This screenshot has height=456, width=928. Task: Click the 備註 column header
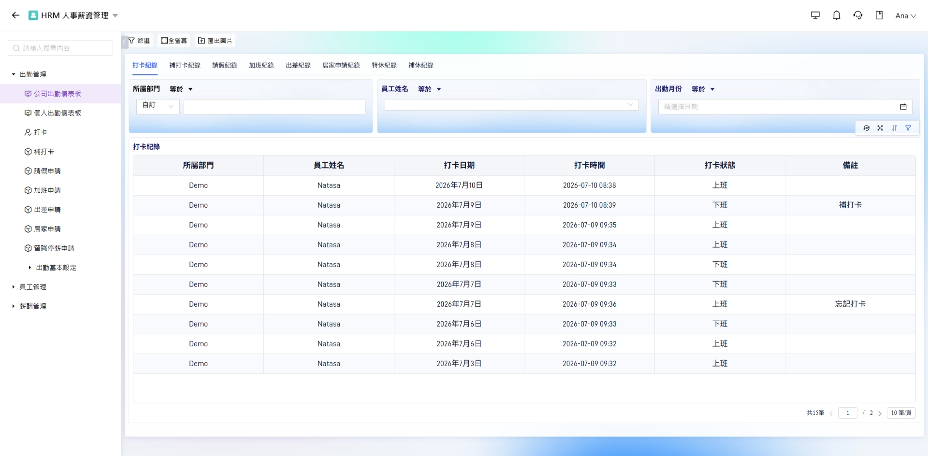850,165
